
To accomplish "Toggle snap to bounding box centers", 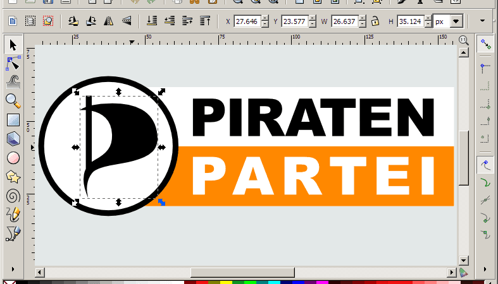I will point(485,138).
